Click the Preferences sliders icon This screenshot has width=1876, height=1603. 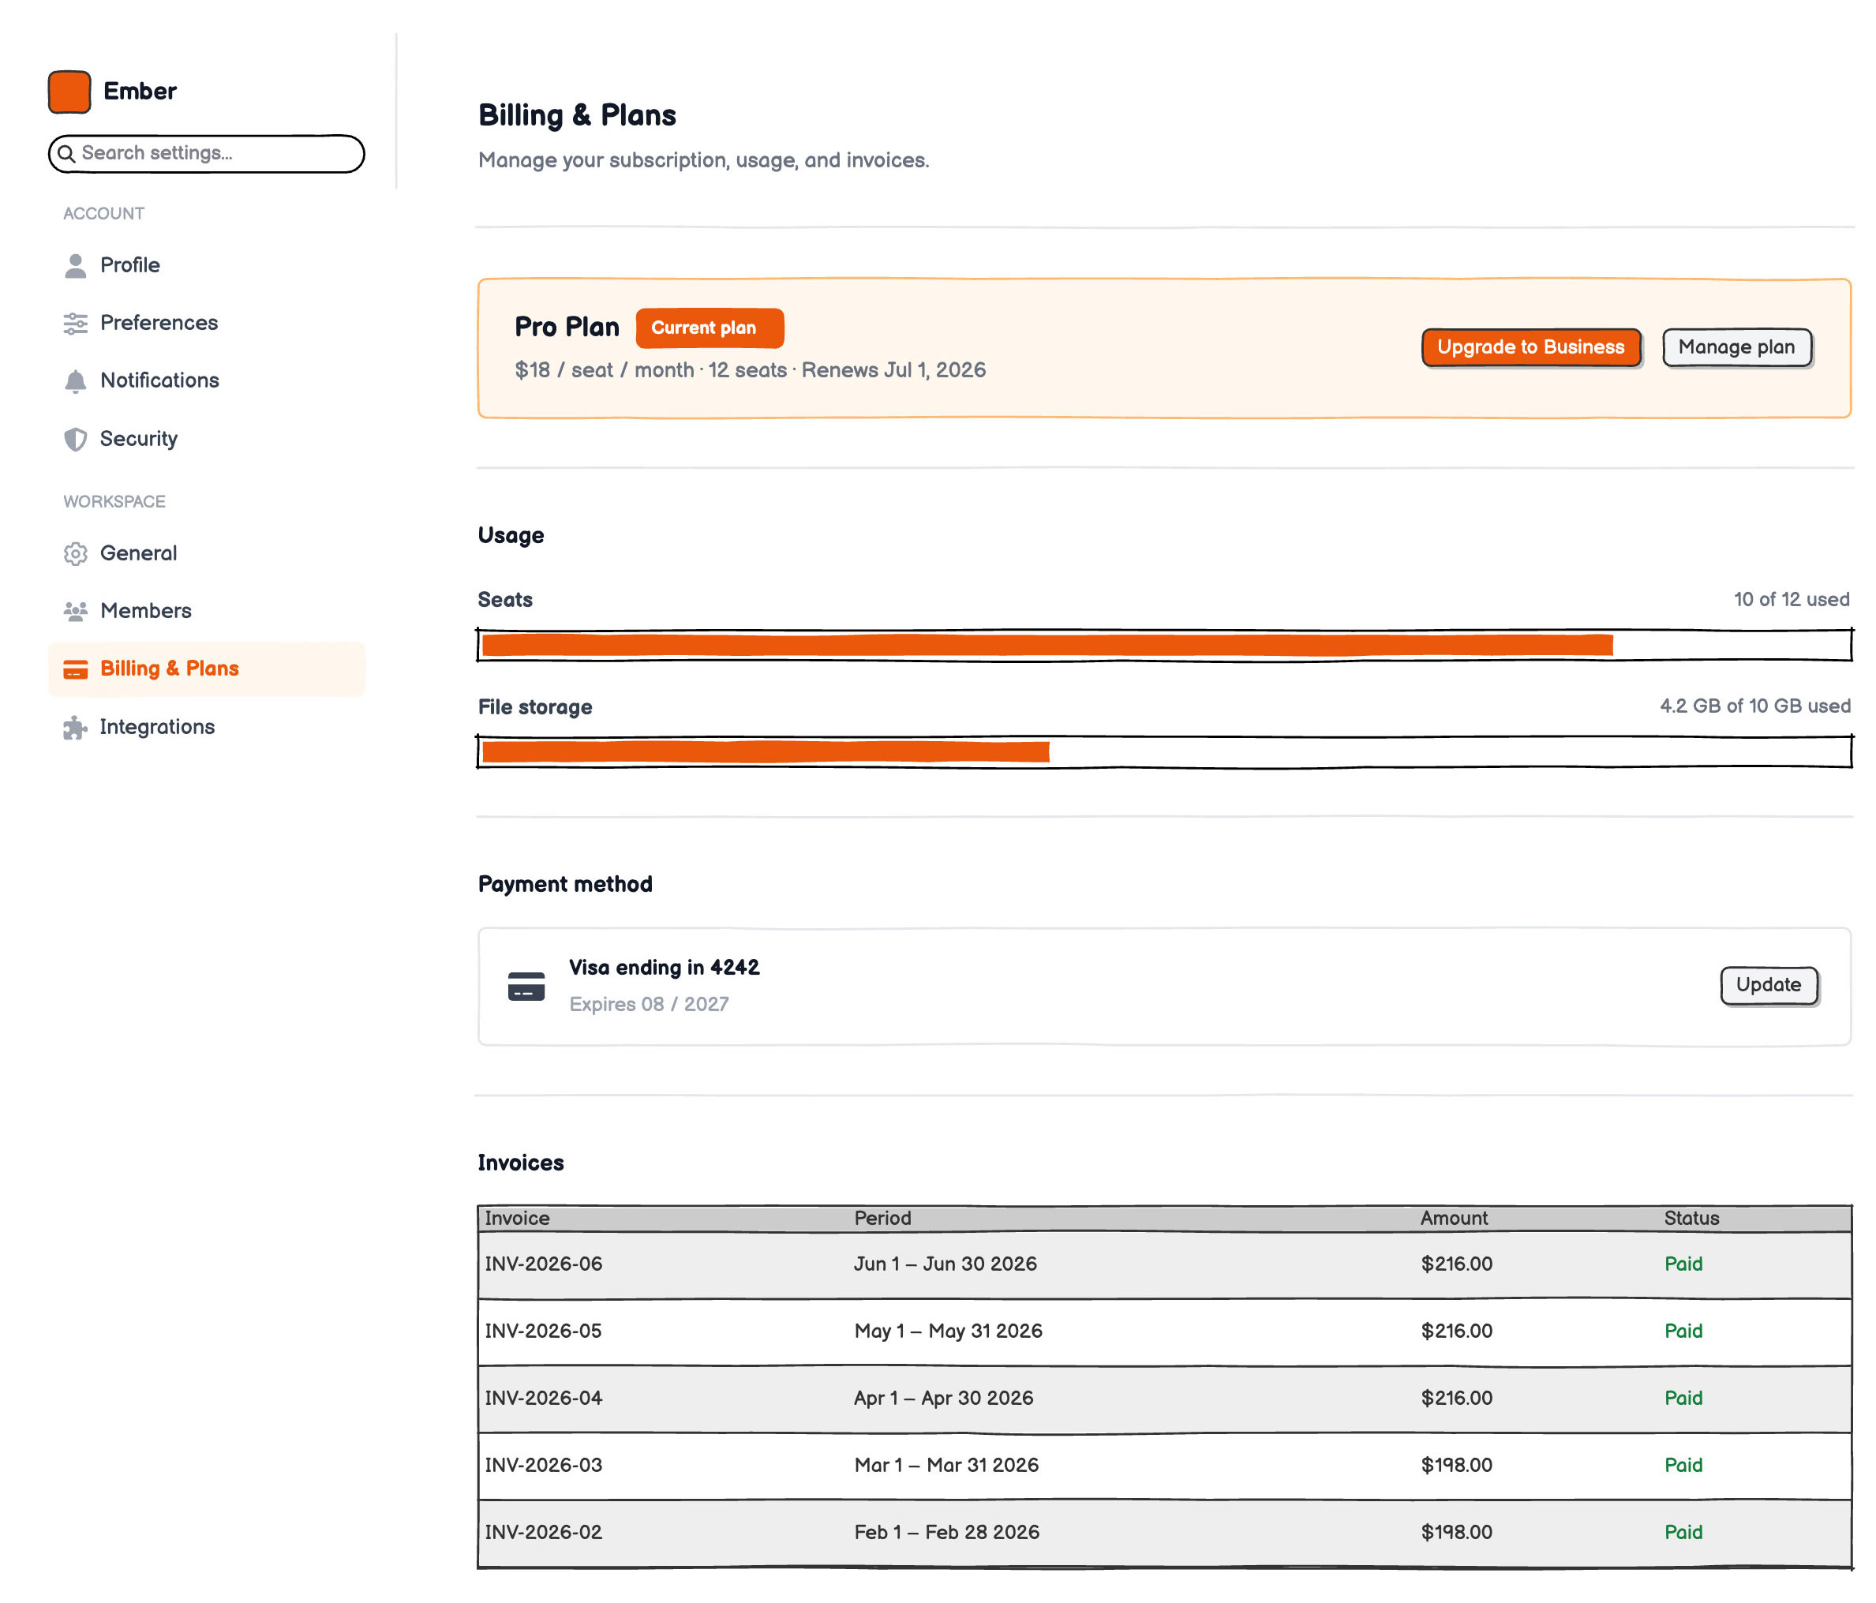[x=75, y=324]
